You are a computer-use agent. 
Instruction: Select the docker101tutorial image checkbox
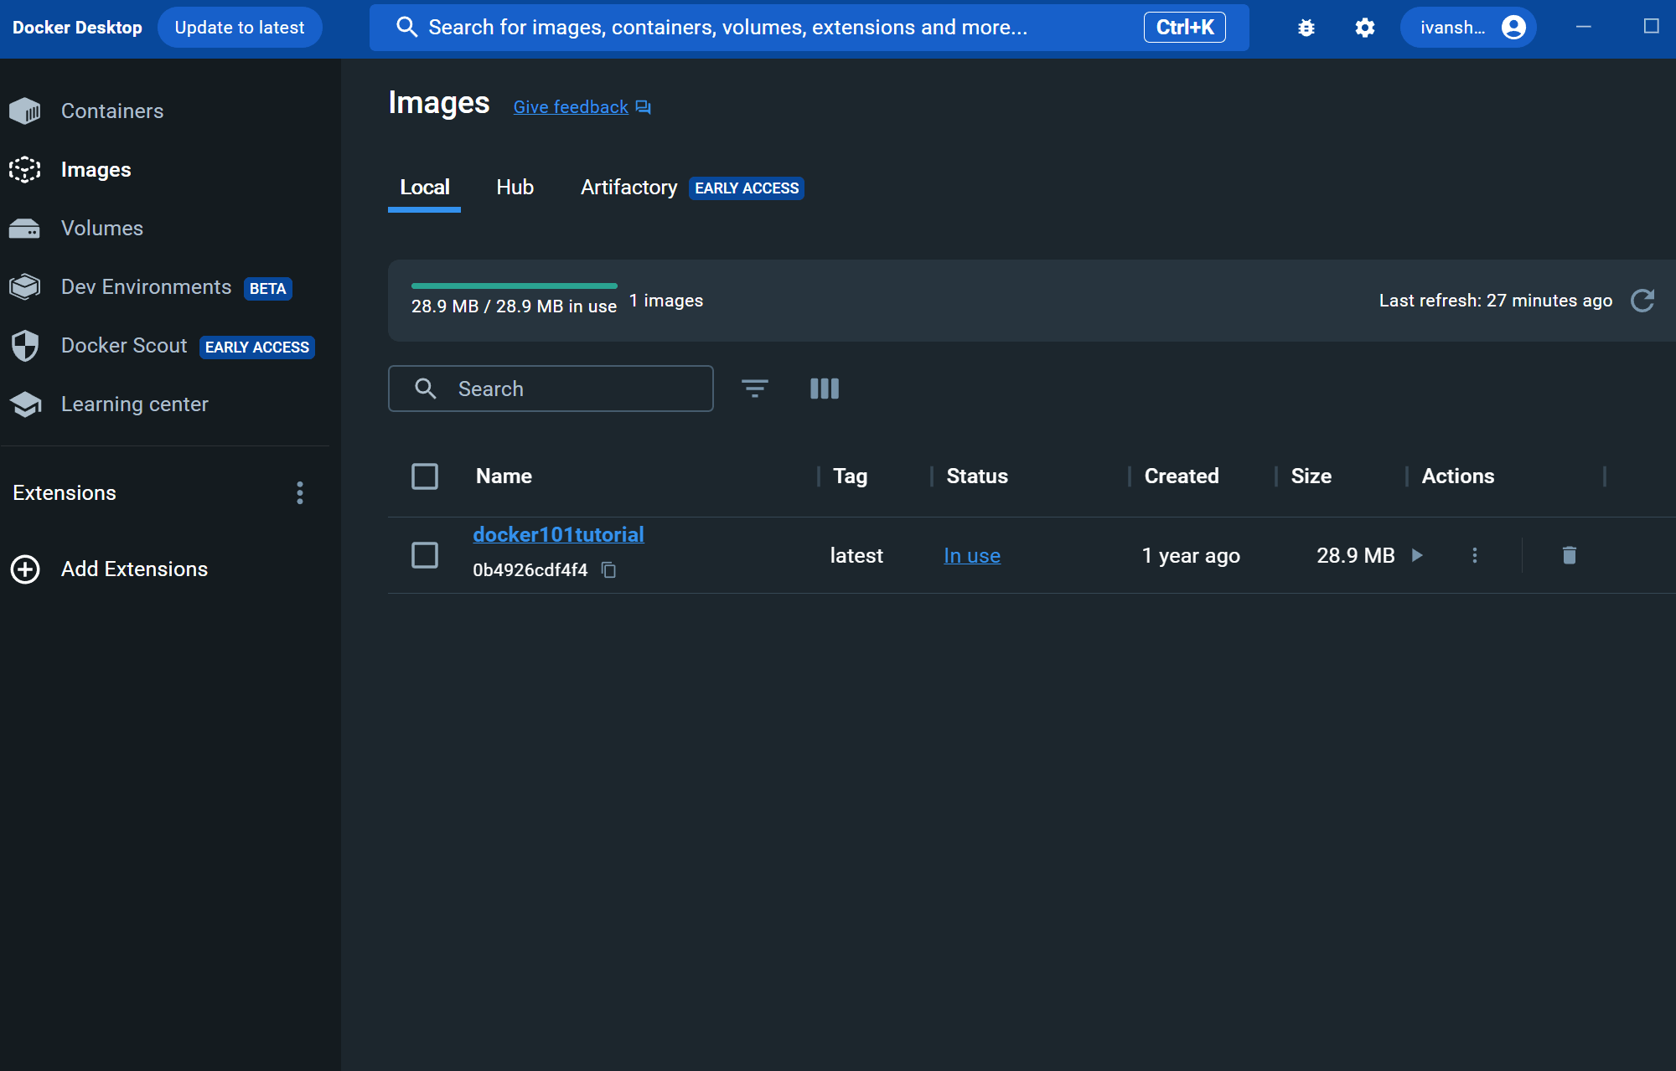pos(425,554)
